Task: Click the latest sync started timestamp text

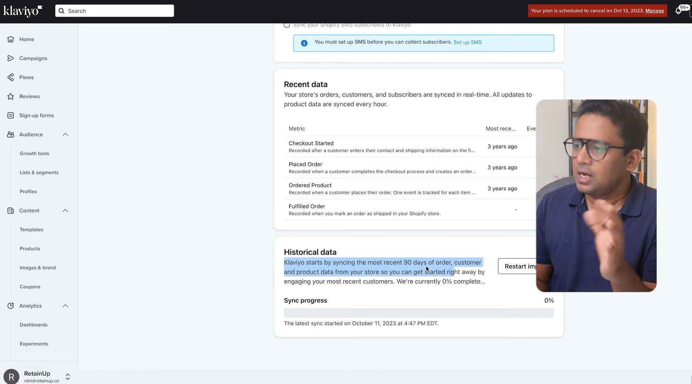Action: click(361, 323)
